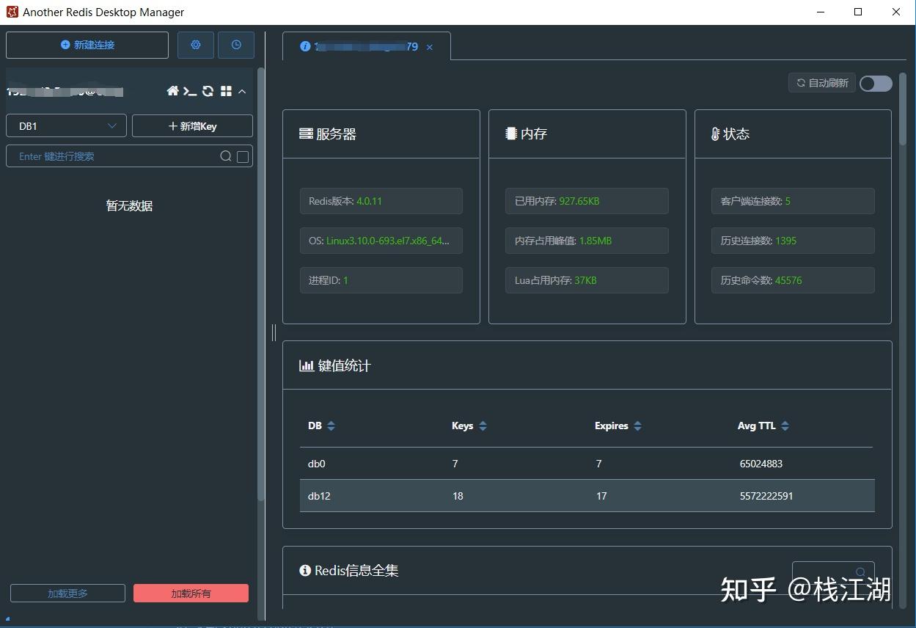Toggle the auto refresh switch
The width and height of the screenshot is (916, 628).
pos(876,83)
